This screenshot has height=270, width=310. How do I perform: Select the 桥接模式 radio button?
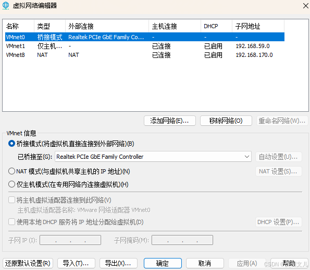tap(11, 144)
